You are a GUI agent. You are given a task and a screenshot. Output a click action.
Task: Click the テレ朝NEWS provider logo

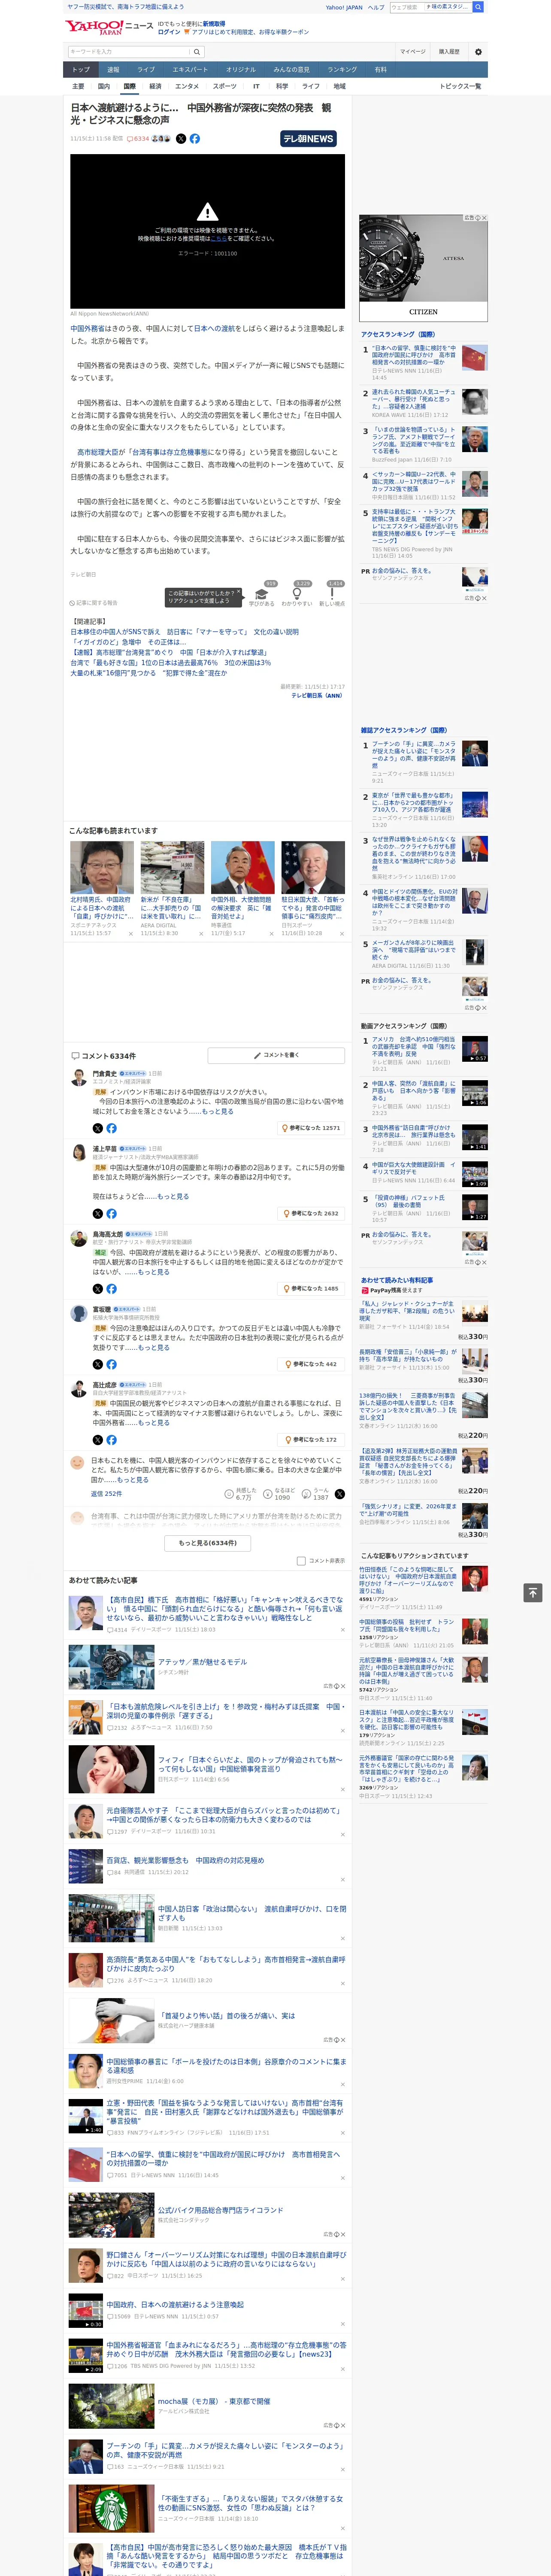click(308, 139)
